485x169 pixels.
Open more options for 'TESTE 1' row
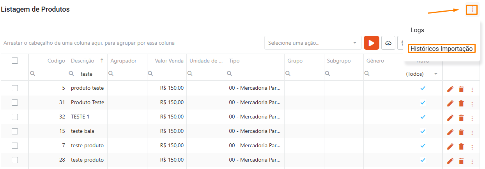pyautogui.click(x=472, y=118)
